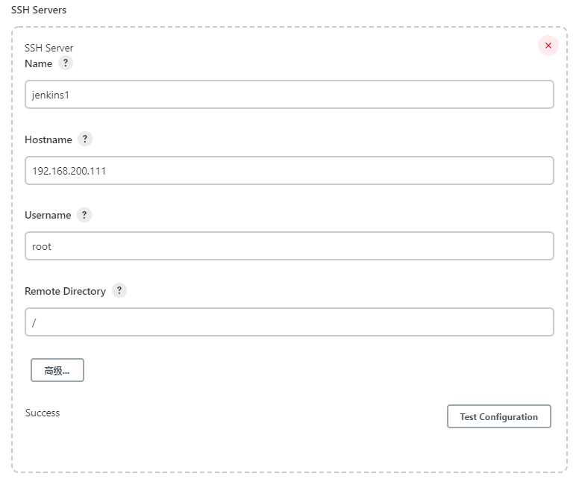579x479 pixels.
Task: Focus the Name input field
Action: 289,95
